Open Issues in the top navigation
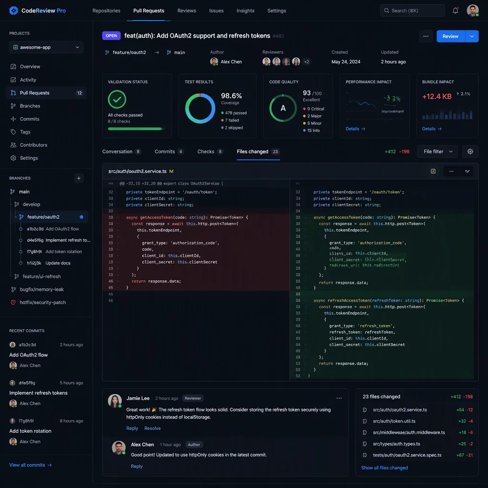 tap(216, 10)
